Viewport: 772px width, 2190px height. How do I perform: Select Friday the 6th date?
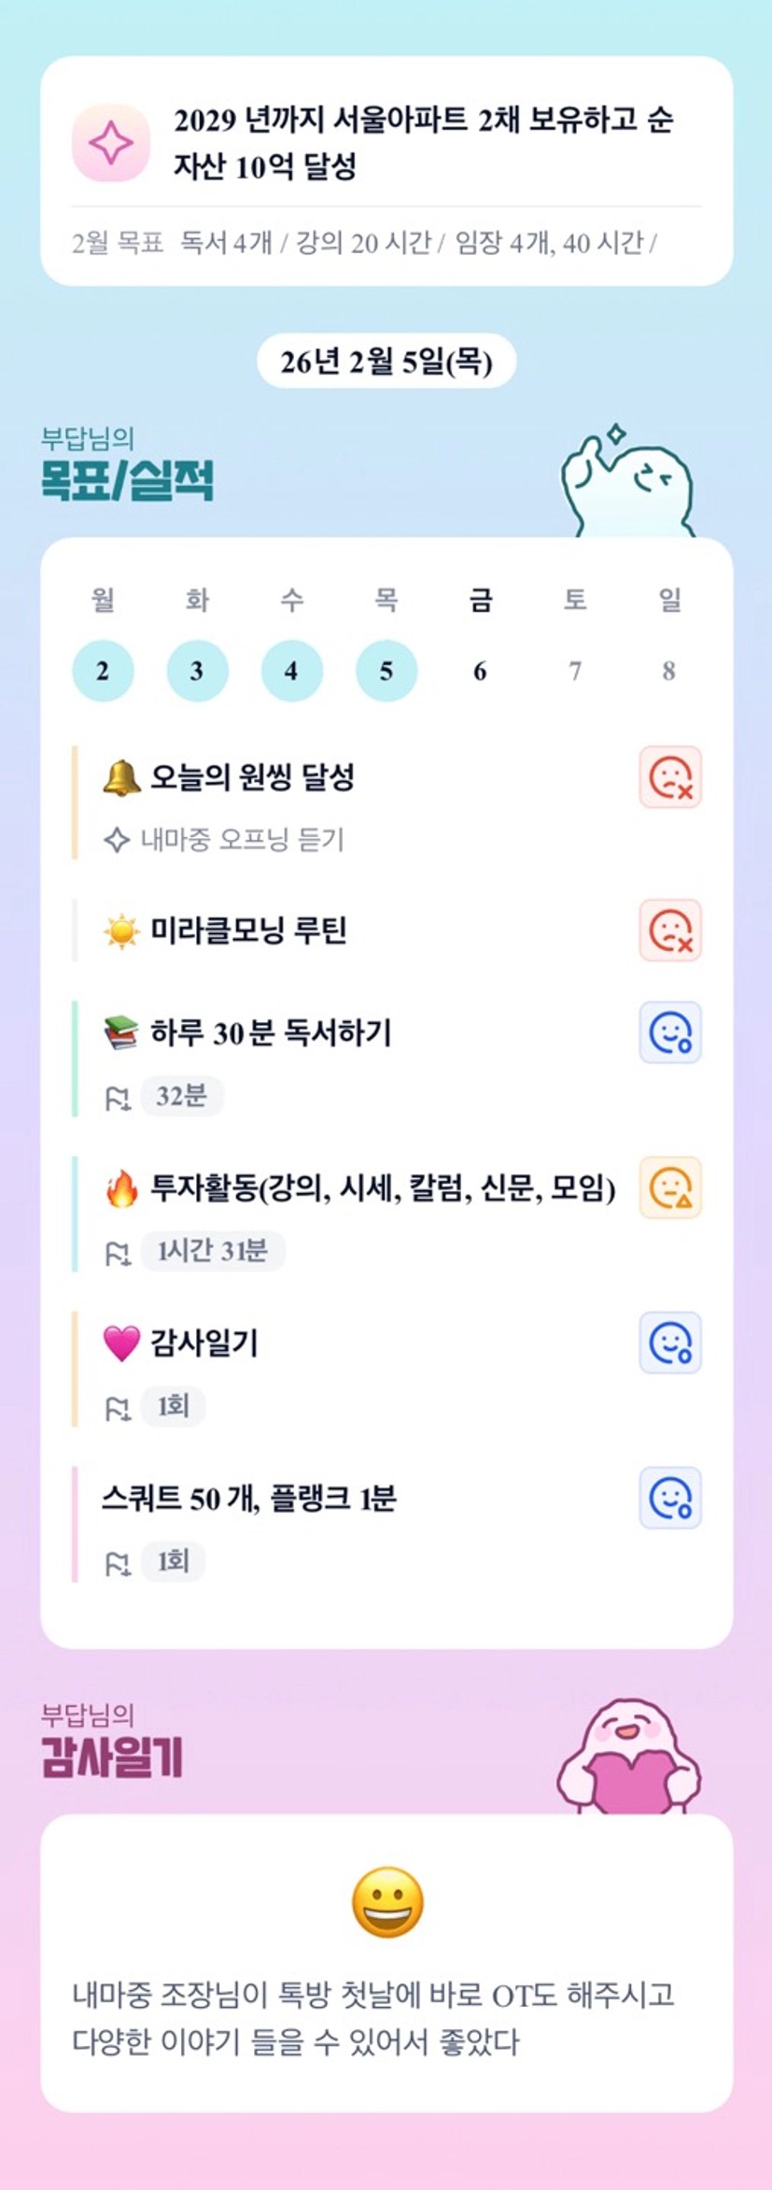click(x=480, y=671)
